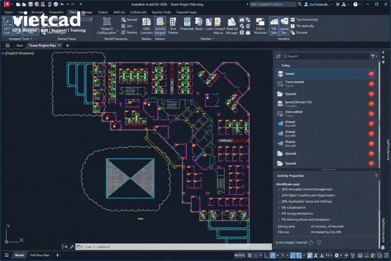This screenshot has height=261, width=391.
Task: Click the Open file icon in quick access toolbar
Action: click(x=24, y=4)
